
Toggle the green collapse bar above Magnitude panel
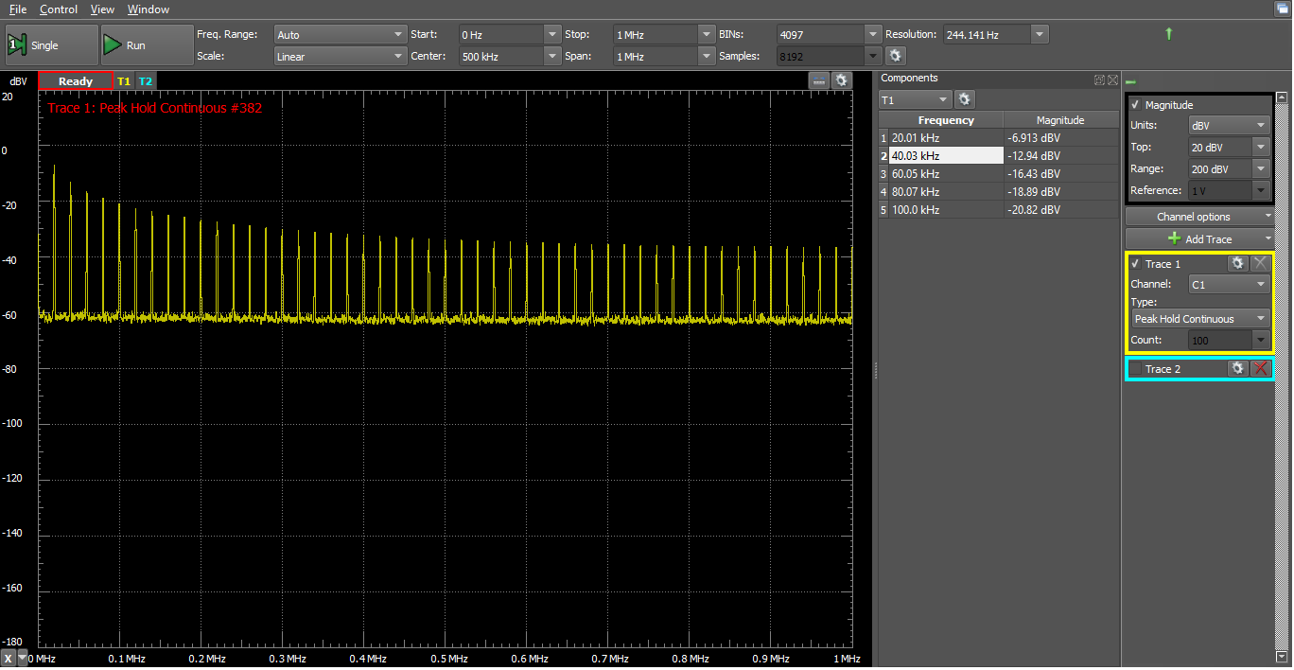[1131, 80]
